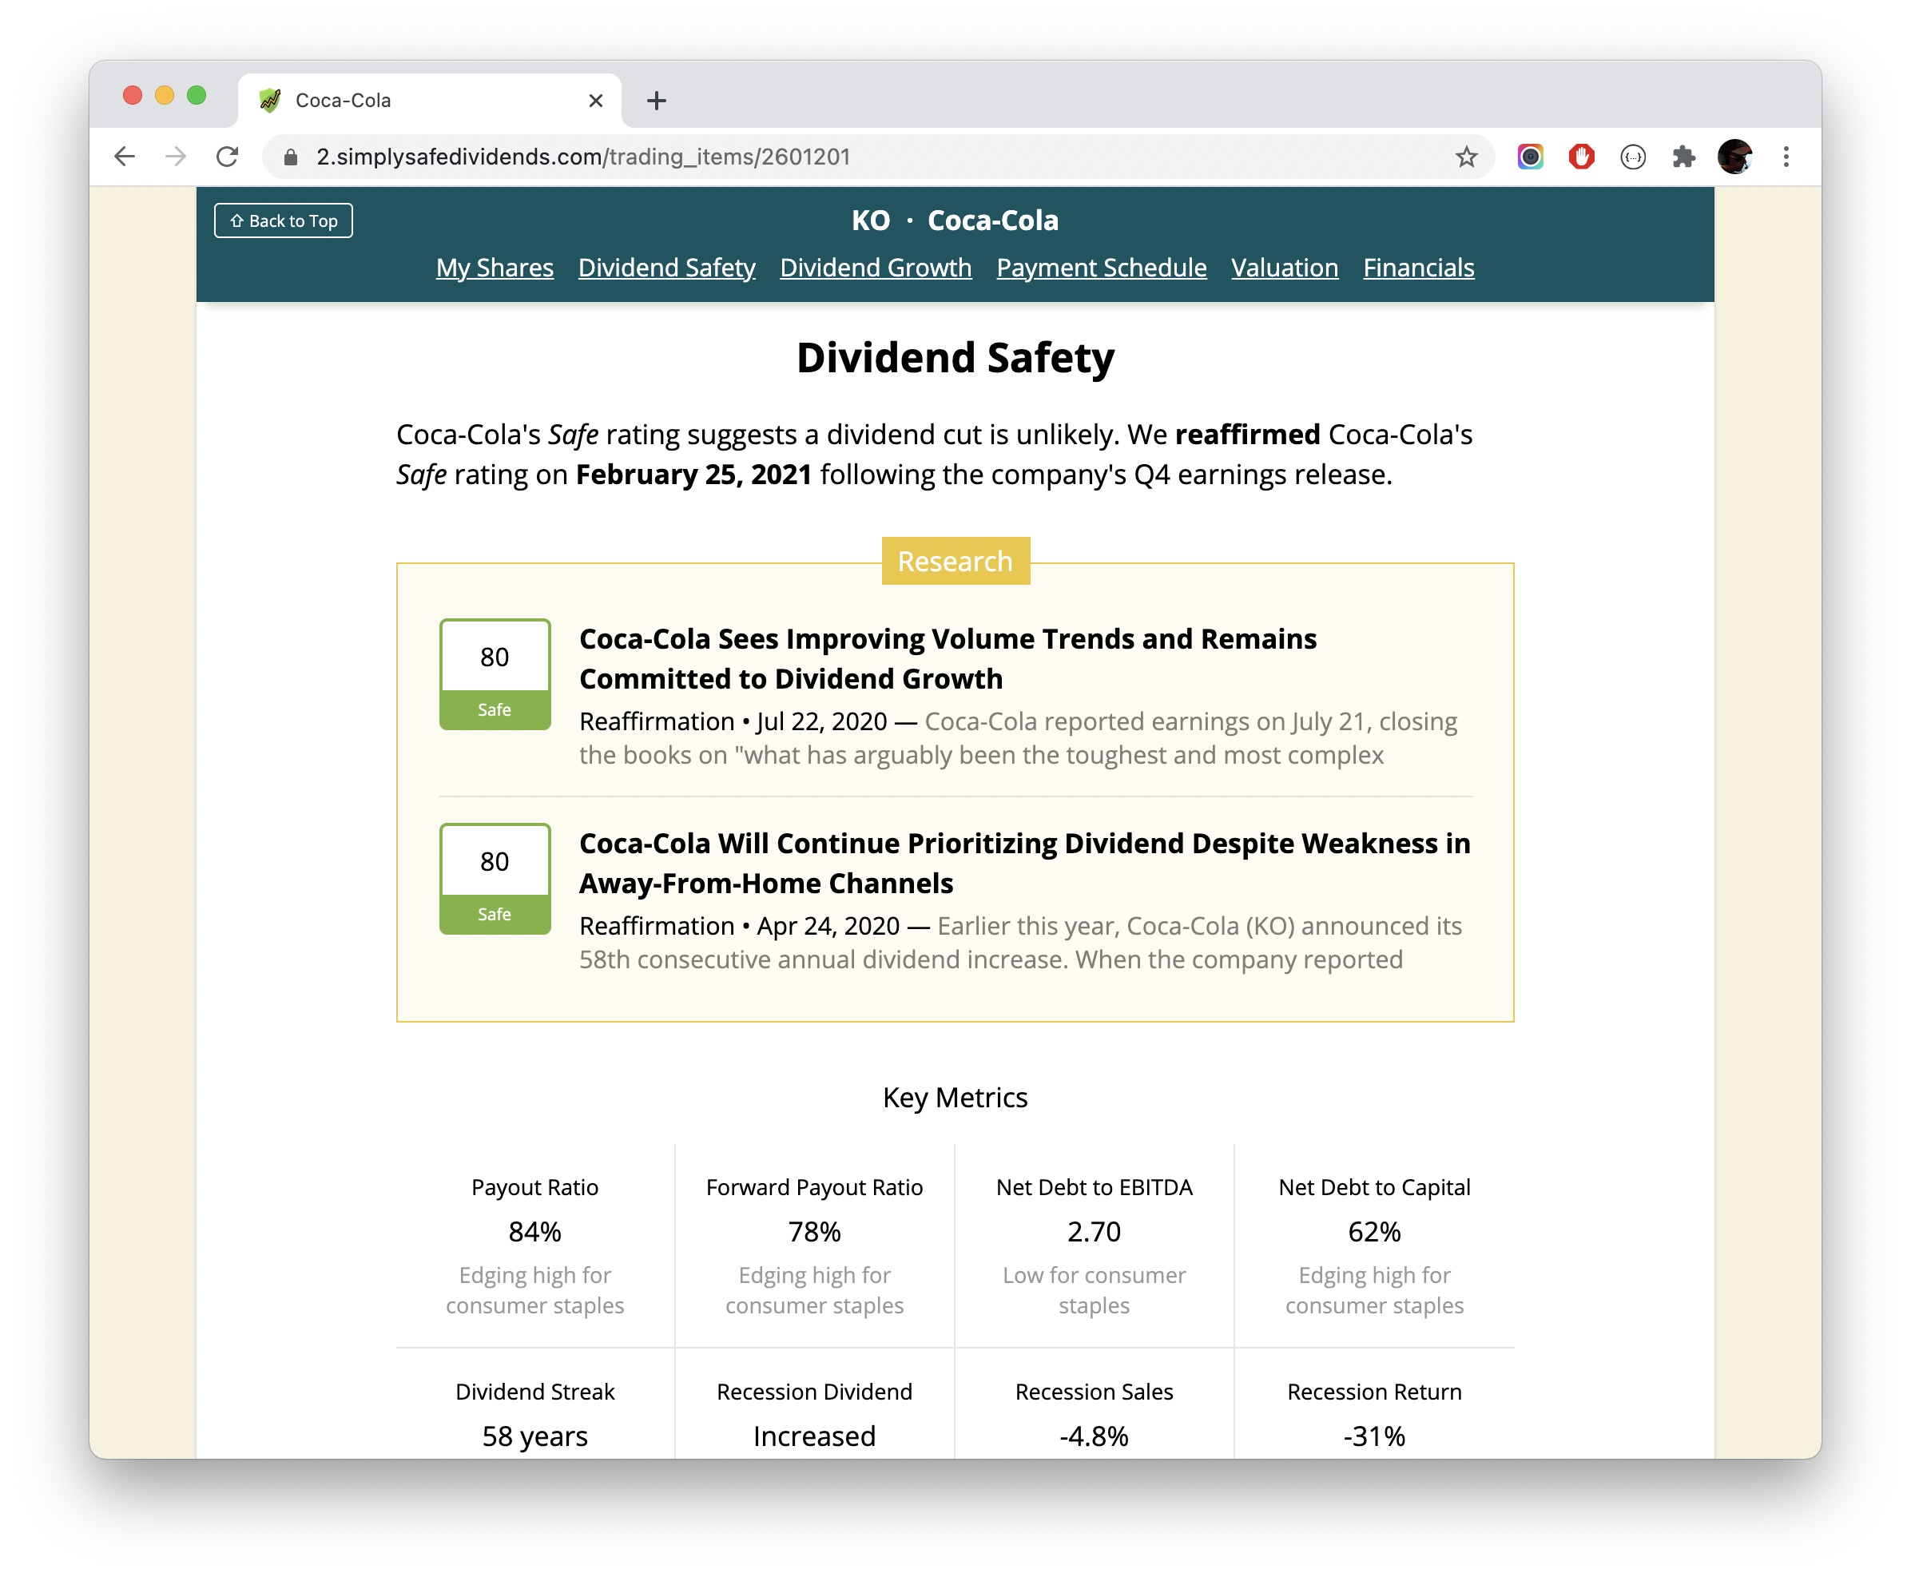This screenshot has width=1911, height=1577.
Task: Click the Payment Schedule navigation icon
Action: 1102,267
